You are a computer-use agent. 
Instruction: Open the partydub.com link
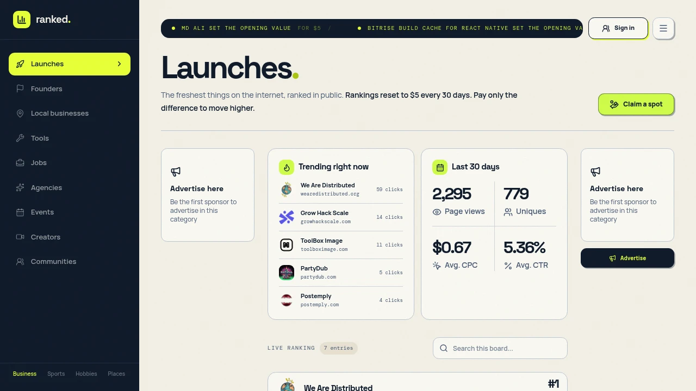coord(318,277)
